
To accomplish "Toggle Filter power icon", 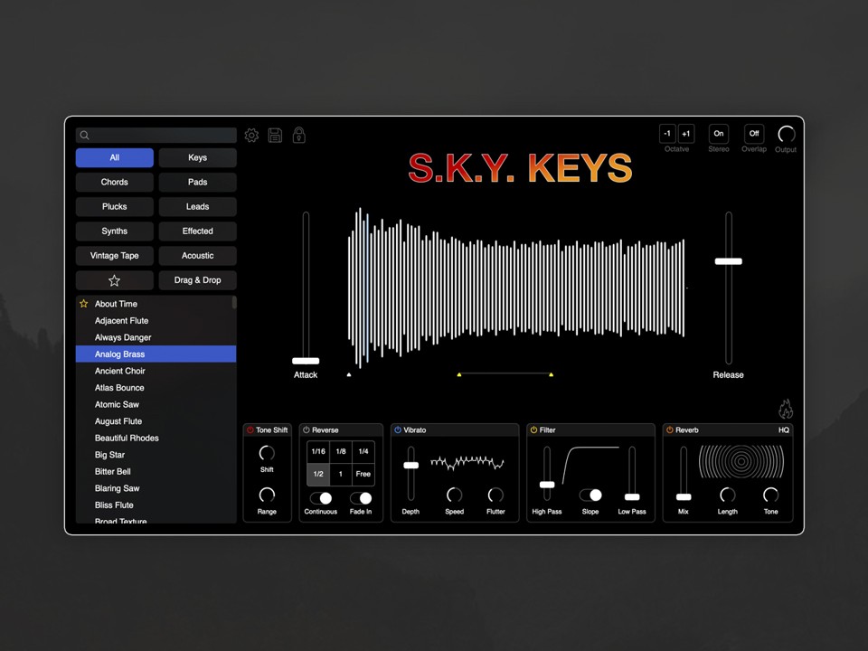I will [x=533, y=429].
